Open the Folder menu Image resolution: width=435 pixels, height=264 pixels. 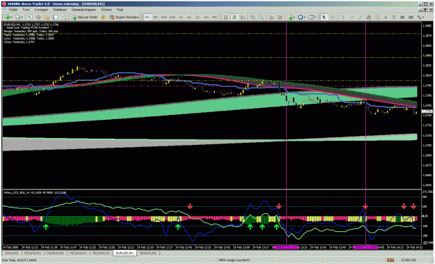point(13,10)
